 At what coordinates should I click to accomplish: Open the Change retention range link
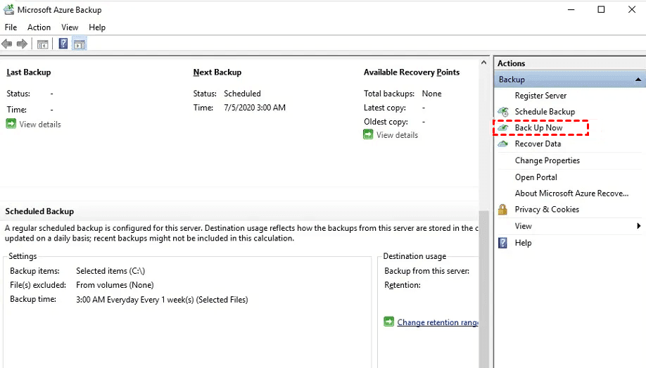click(438, 322)
